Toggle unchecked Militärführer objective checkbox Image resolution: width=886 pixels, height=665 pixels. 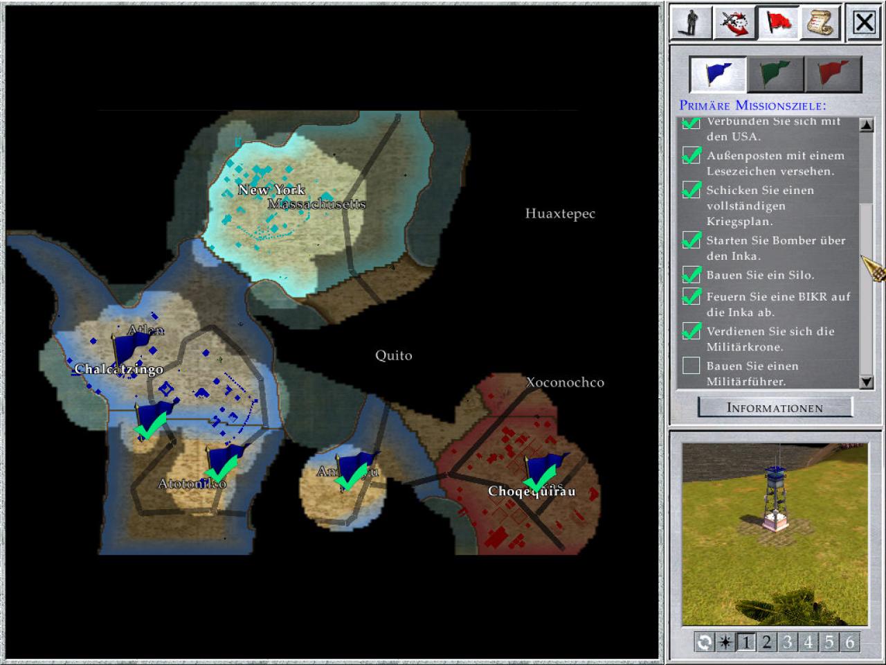point(691,365)
